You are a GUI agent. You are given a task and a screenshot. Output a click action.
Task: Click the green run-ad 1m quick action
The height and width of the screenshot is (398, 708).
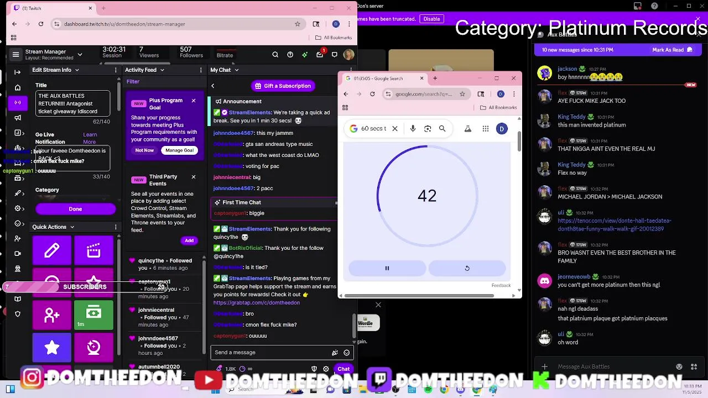pyautogui.click(x=93, y=315)
